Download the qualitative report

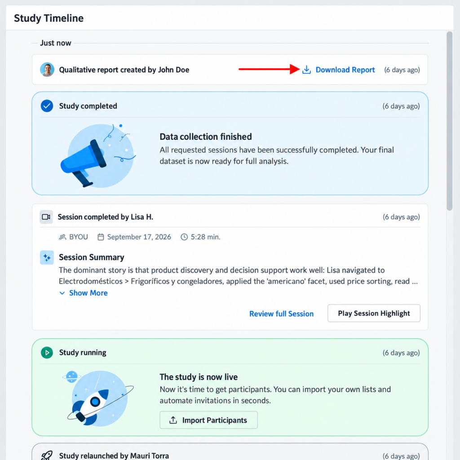(x=339, y=70)
